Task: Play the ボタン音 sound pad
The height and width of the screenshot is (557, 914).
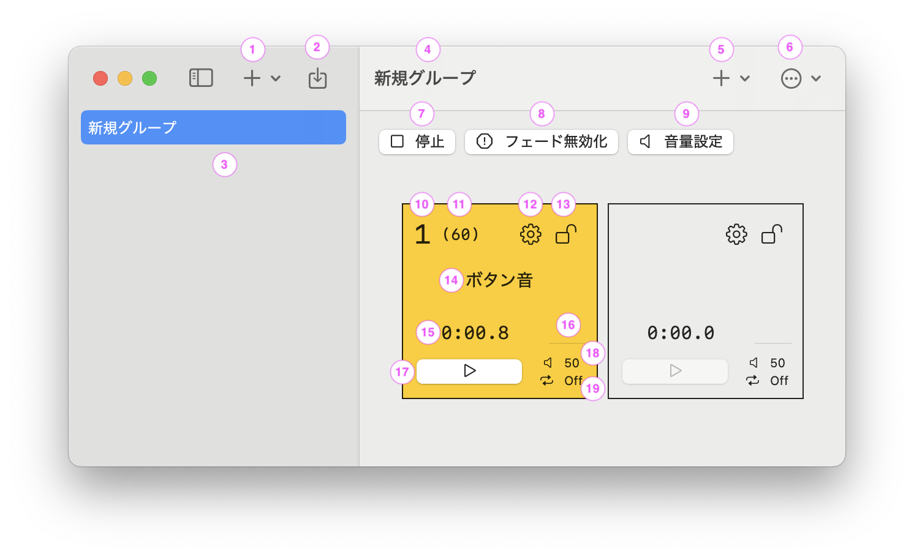Action: (x=469, y=371)
